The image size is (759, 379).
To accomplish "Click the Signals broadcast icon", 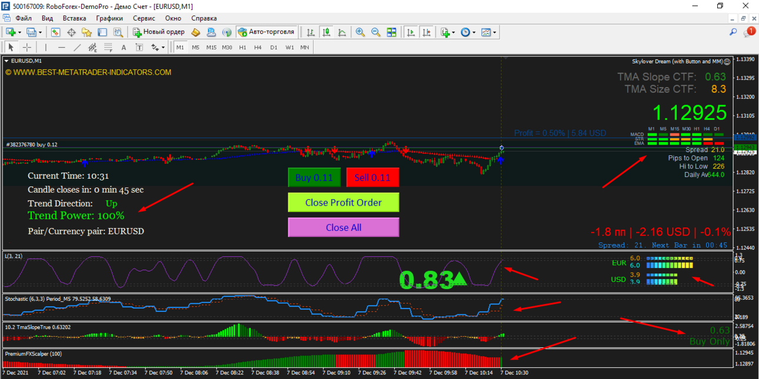I will [x=227, y=32].
